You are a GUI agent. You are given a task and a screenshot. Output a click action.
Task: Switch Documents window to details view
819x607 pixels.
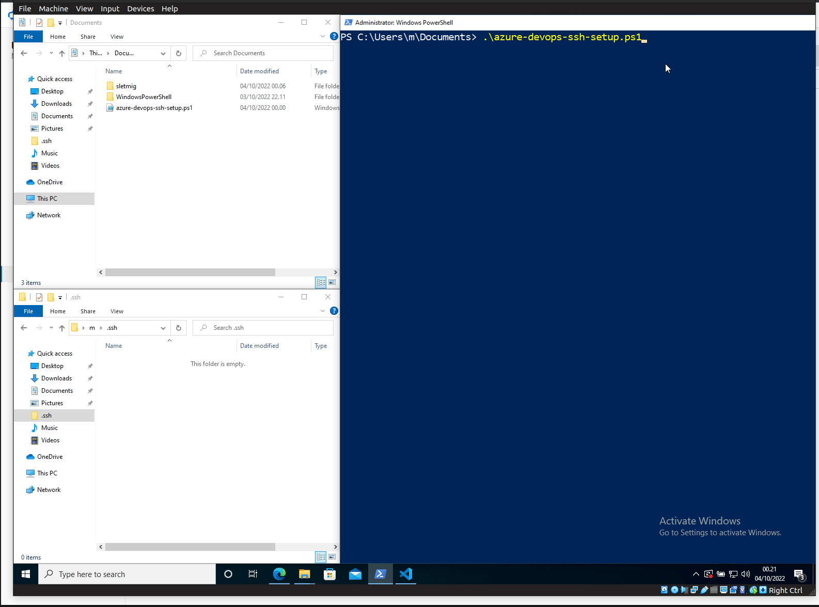tap(321, 282)
